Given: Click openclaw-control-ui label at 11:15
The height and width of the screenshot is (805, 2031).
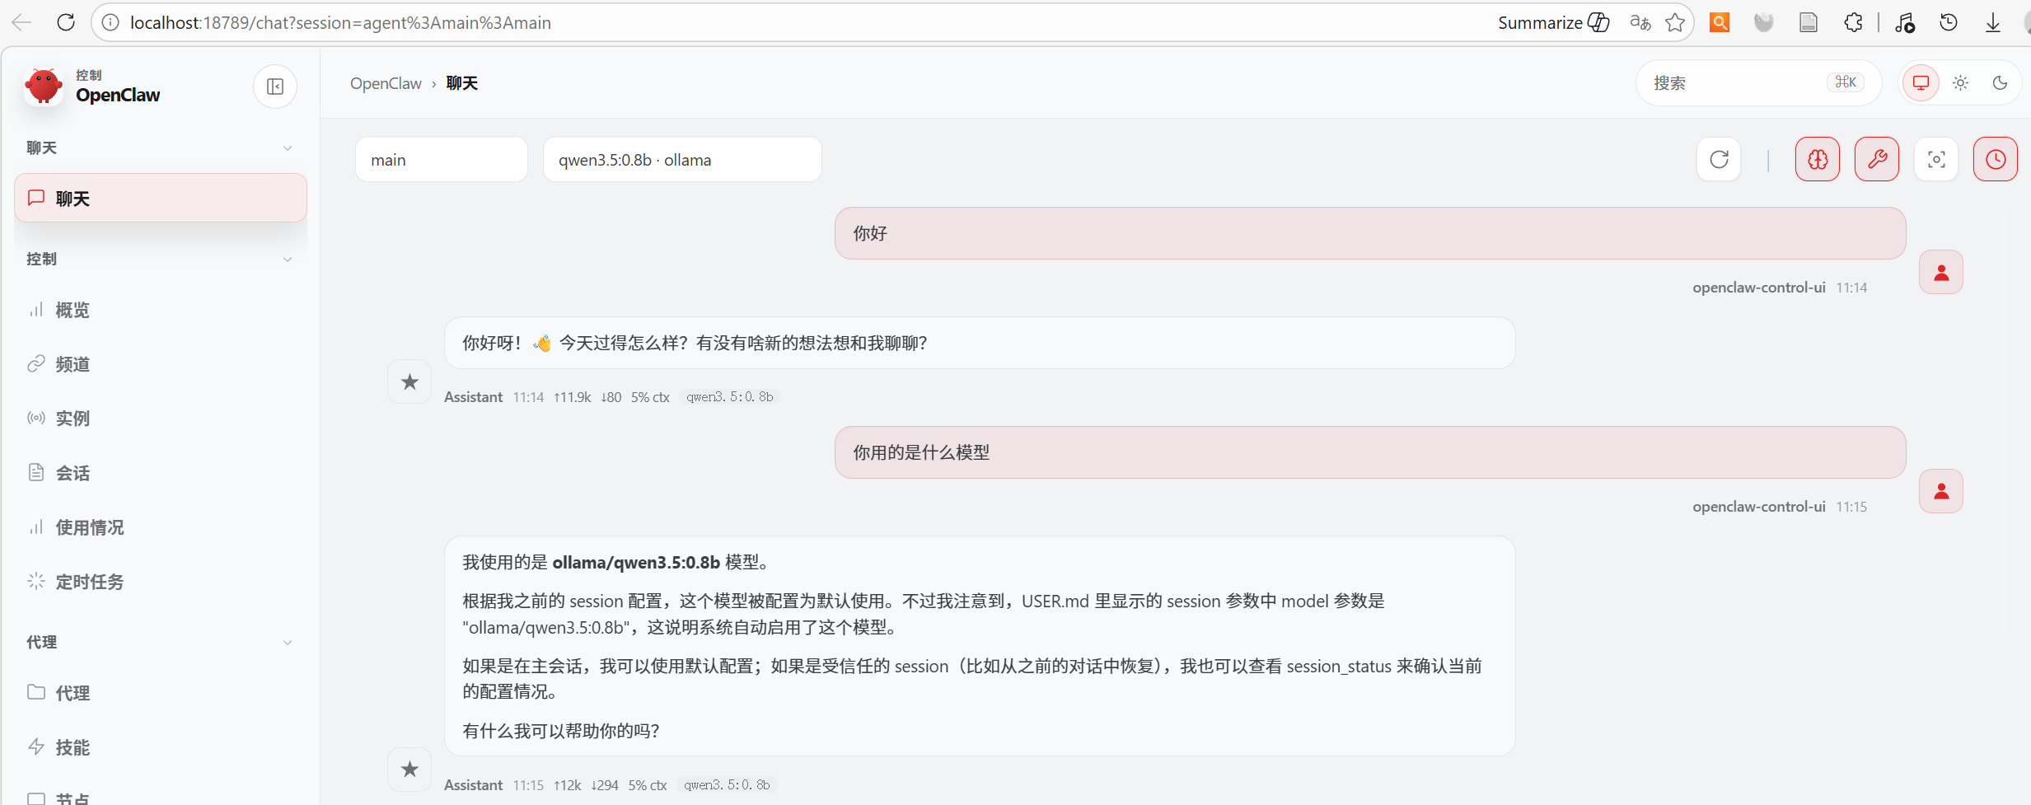Looking at the screenshot, I should coord(1759,507).
